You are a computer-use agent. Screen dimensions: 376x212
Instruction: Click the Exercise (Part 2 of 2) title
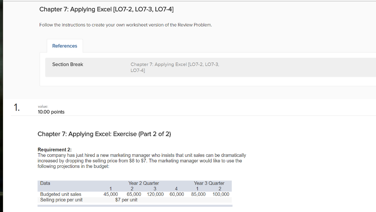[x=104, y=134]
